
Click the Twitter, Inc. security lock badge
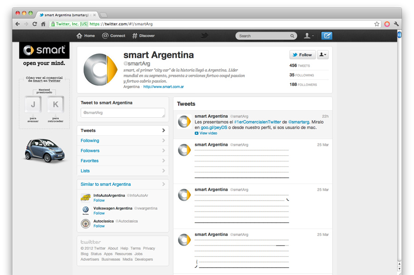click(69, 24)
